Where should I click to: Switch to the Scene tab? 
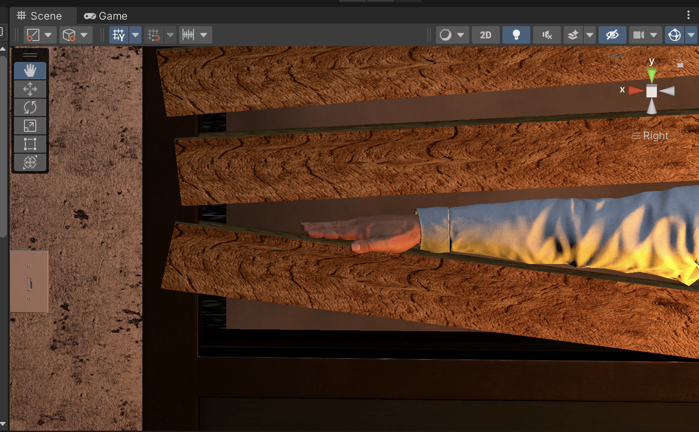40,16
